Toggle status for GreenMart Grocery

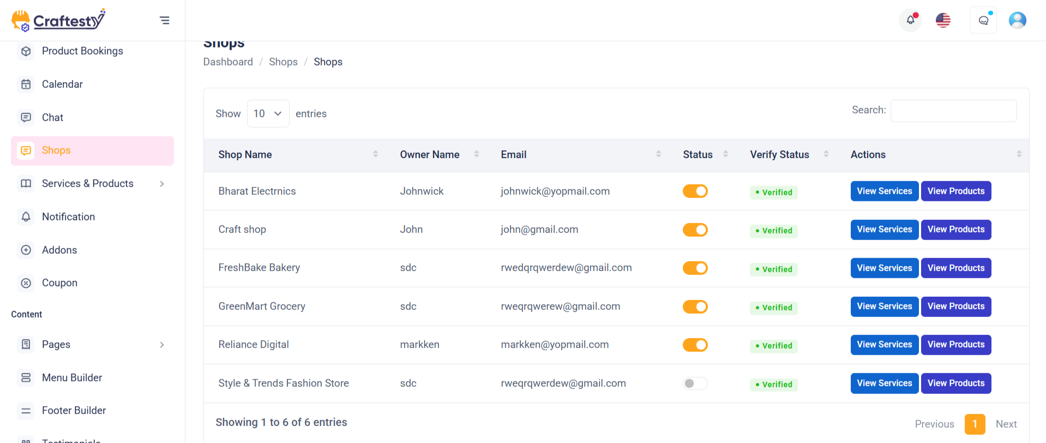pos(695,307)
